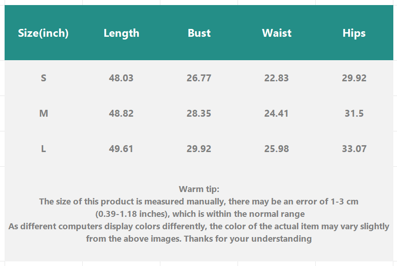Click the 33.07 hips cell
Screen dimensions: 397x266
(x=354, y=149)
